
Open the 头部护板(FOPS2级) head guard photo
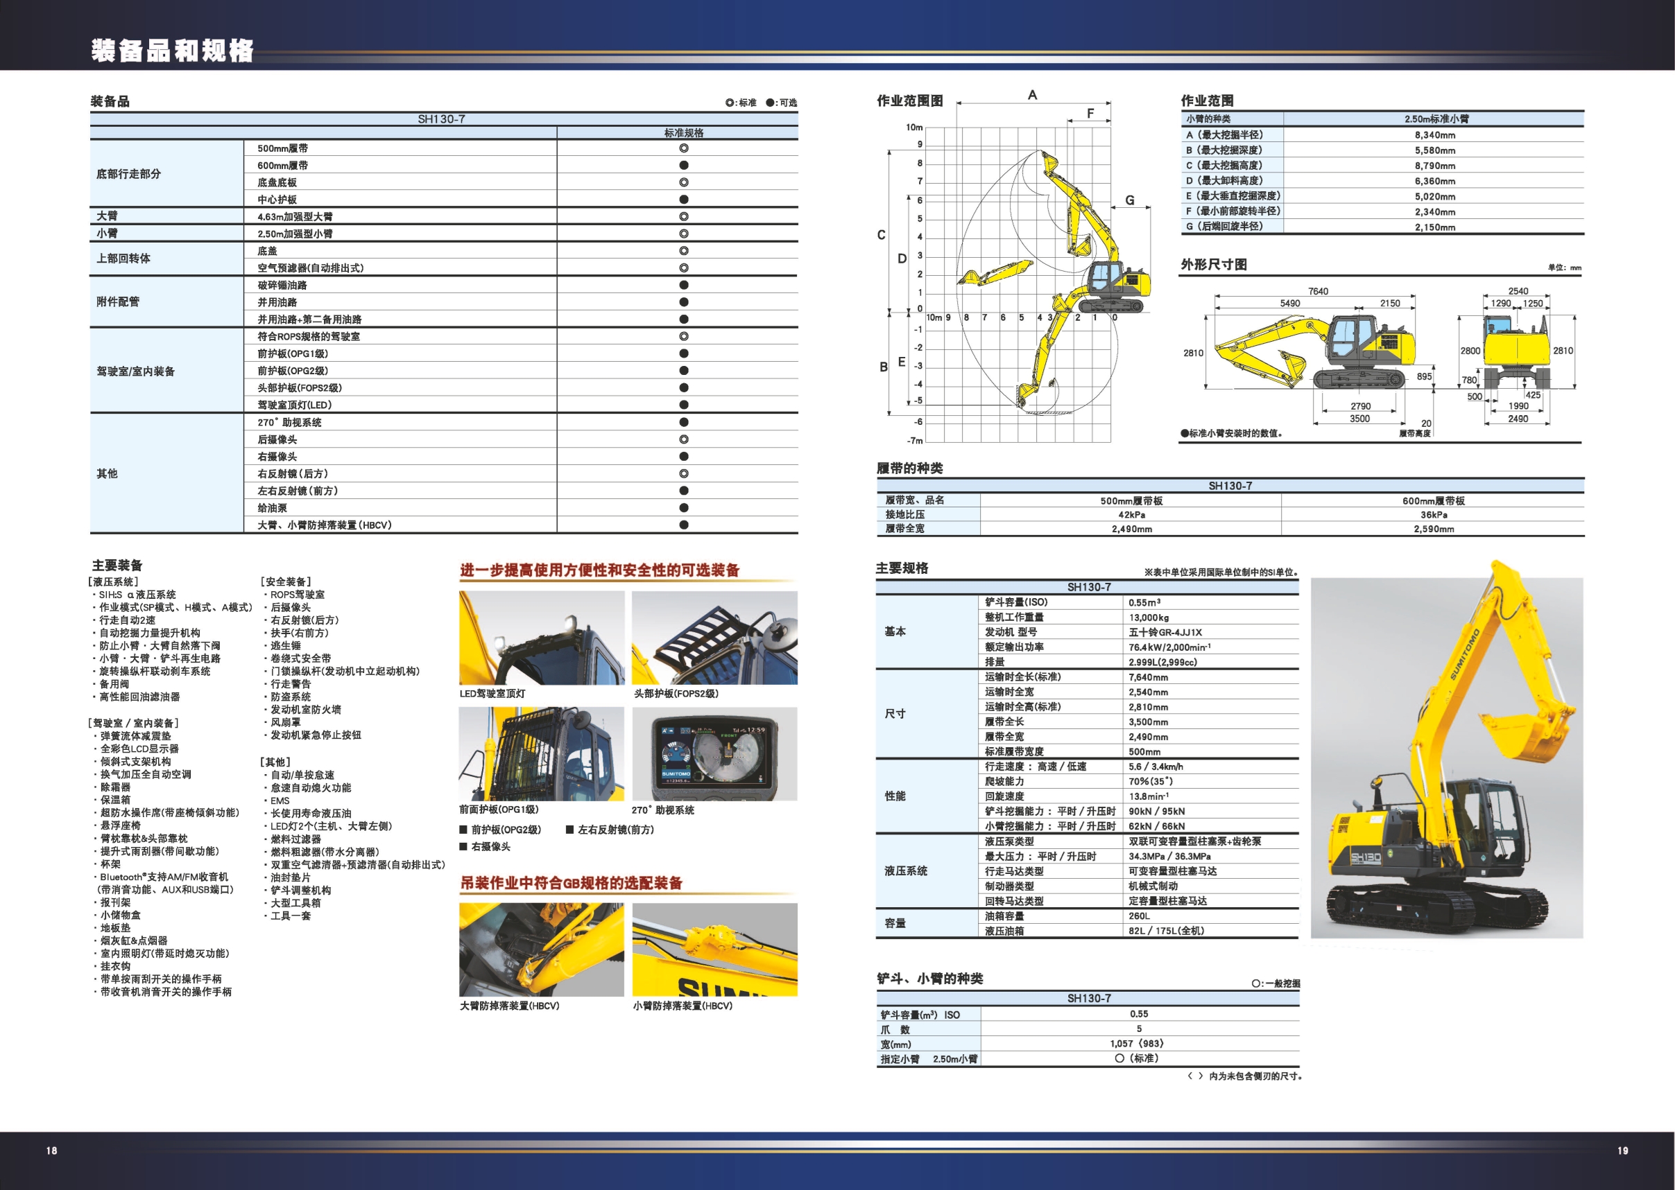coord(714,638)
